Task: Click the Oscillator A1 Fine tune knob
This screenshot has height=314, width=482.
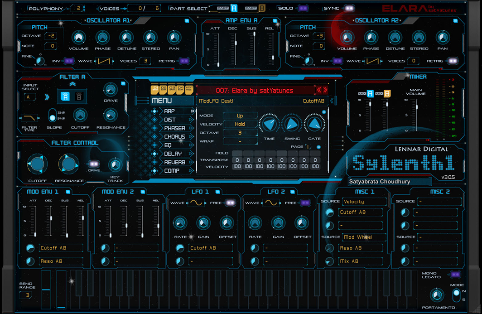Action: click(40, 61)
